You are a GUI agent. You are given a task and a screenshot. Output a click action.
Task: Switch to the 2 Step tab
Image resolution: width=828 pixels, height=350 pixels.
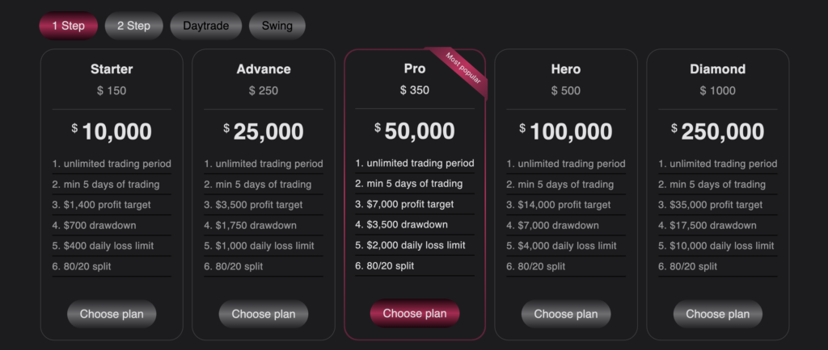coord(133,26)
